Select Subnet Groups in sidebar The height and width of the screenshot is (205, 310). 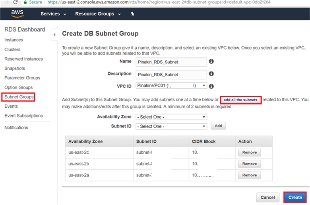point(19,97)
